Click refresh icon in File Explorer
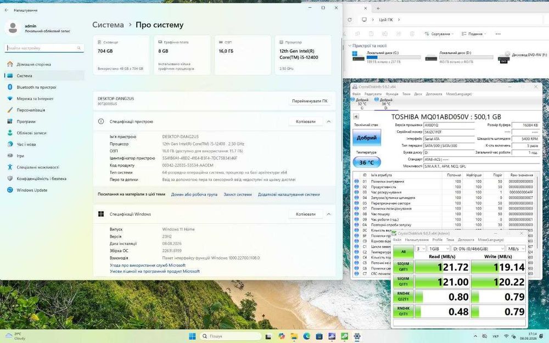 pyautogui.click(x=349, y=20)
